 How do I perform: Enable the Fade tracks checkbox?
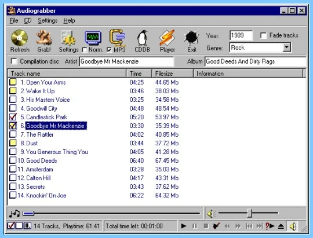[x=264, y=35]
